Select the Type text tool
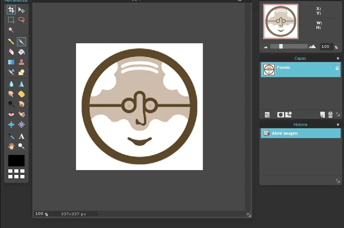 21,136
